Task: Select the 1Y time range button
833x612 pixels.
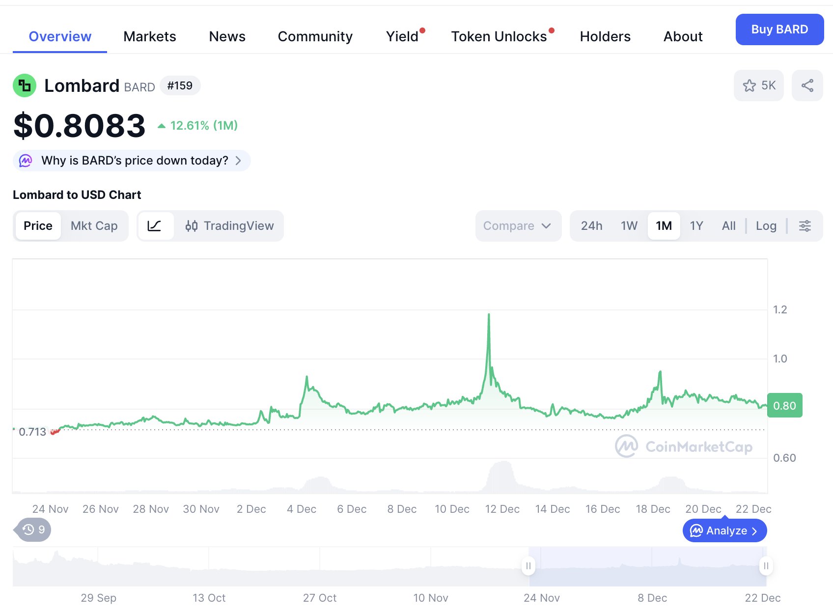Action: [x=696, y=226]
